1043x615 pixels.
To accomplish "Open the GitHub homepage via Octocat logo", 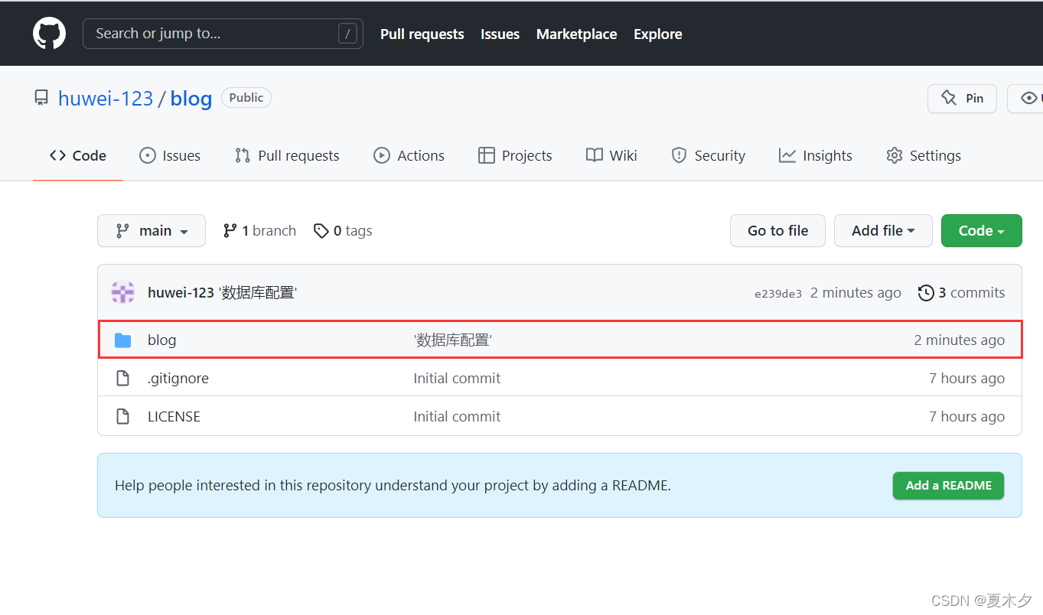I will 49,34.
